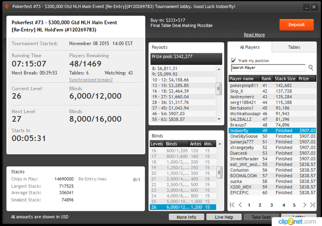This screenshot has width=322, height=226.
Task: Select highlighted blinds level 26 row
Action: (x=183, y=207)
